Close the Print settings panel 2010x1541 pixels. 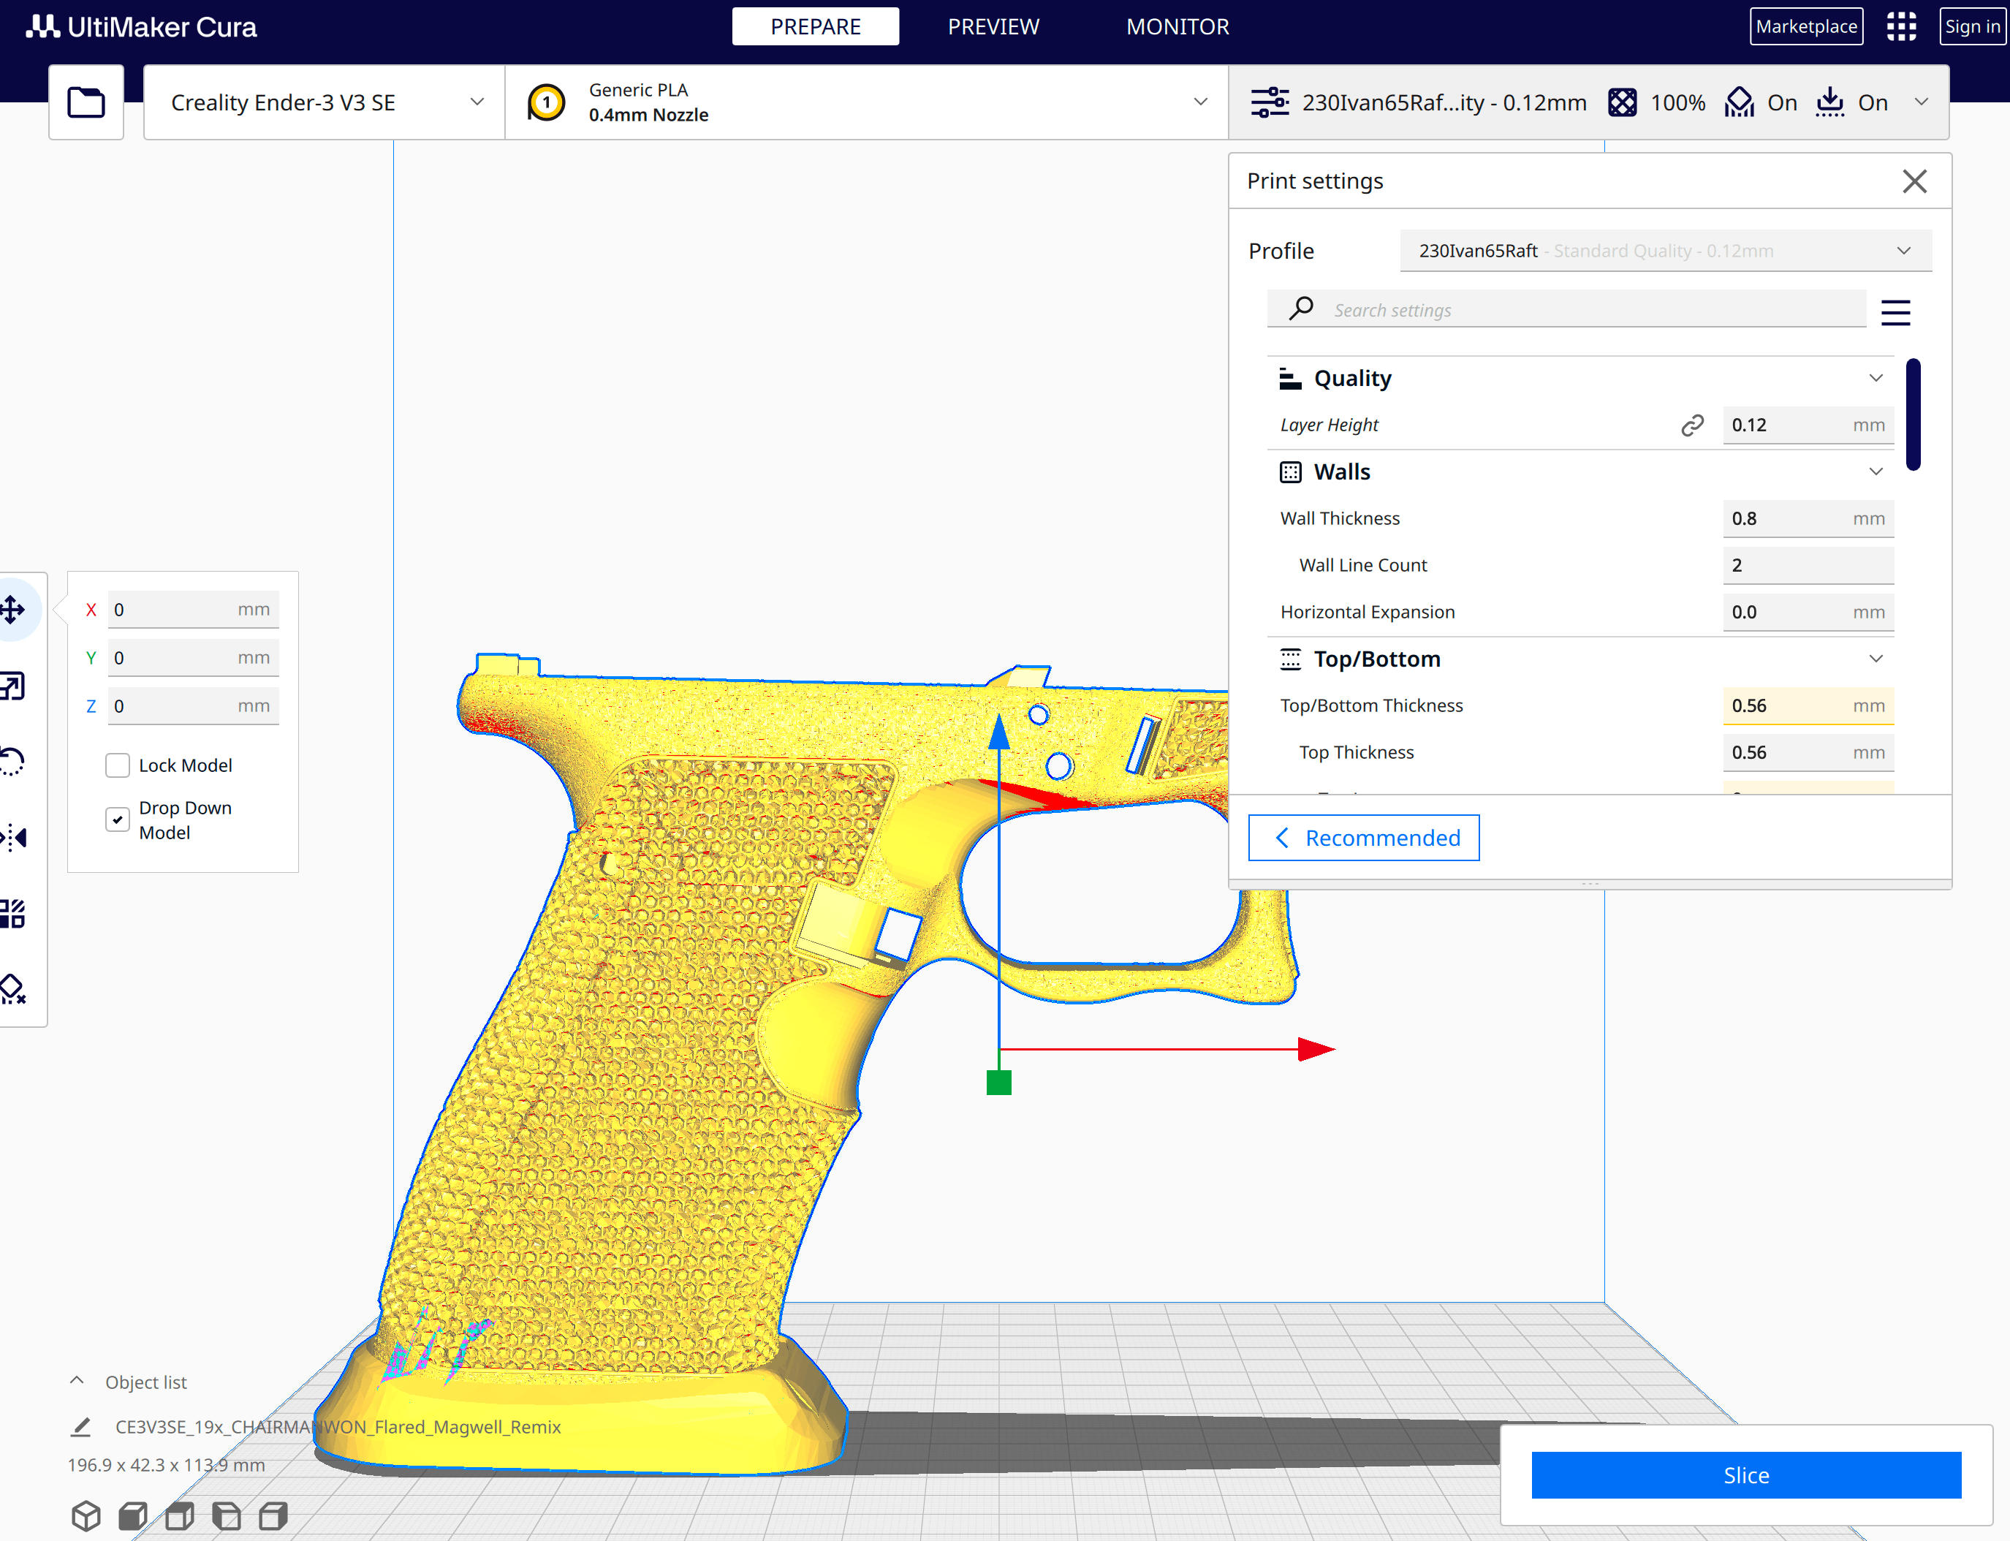tap(1914, 181)
